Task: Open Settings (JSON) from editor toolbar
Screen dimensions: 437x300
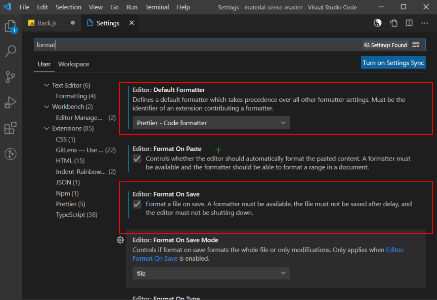Action: click(x=394, y=23)
